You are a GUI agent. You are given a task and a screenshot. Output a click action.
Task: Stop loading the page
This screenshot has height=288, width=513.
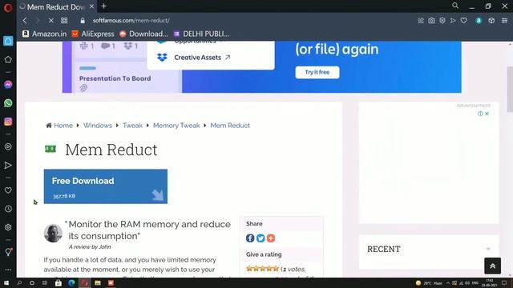point(51,21)
